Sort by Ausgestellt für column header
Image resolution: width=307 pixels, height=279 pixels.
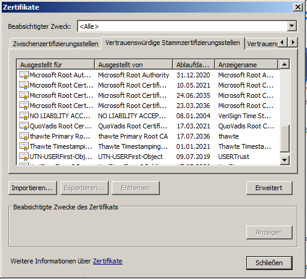(55, 65)
